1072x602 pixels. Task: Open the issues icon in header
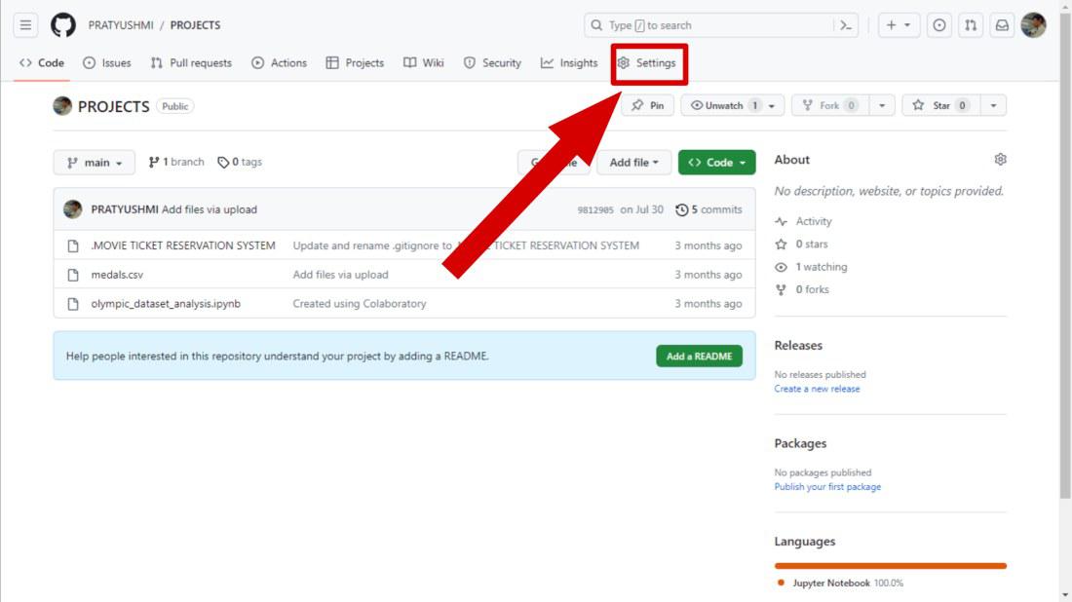938,25
